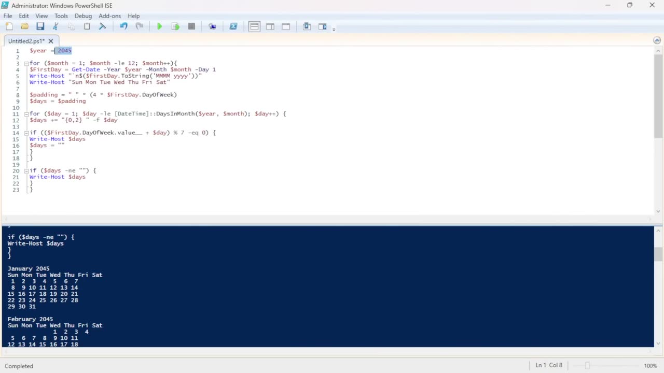Cut selection with the scissors icon
Image resolution: width=664 pixels, height=373 pixels.
56,26
